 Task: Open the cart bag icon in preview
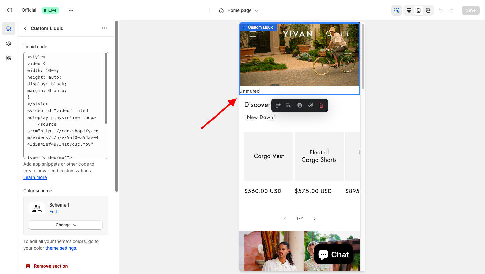[344, 34]
